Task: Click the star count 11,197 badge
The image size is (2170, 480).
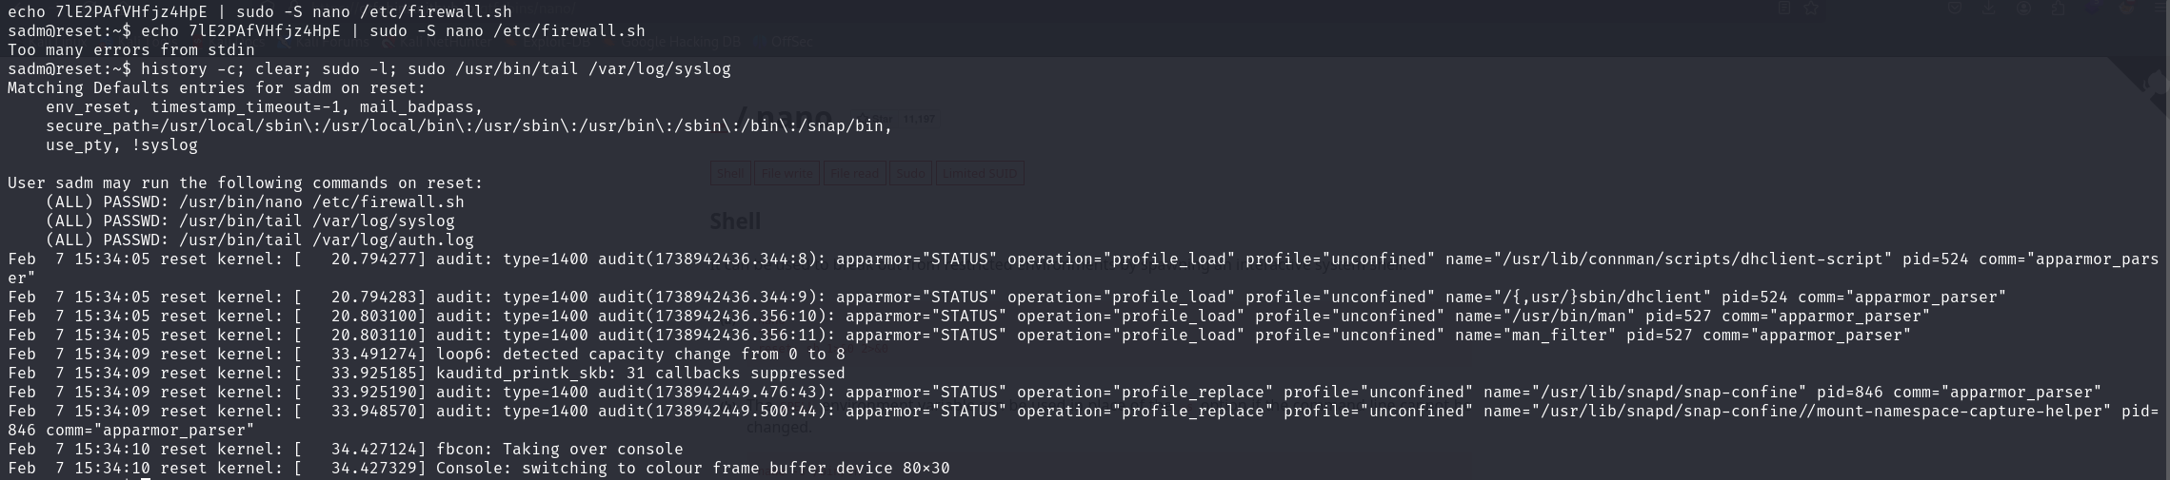Action: click(919, 119)
